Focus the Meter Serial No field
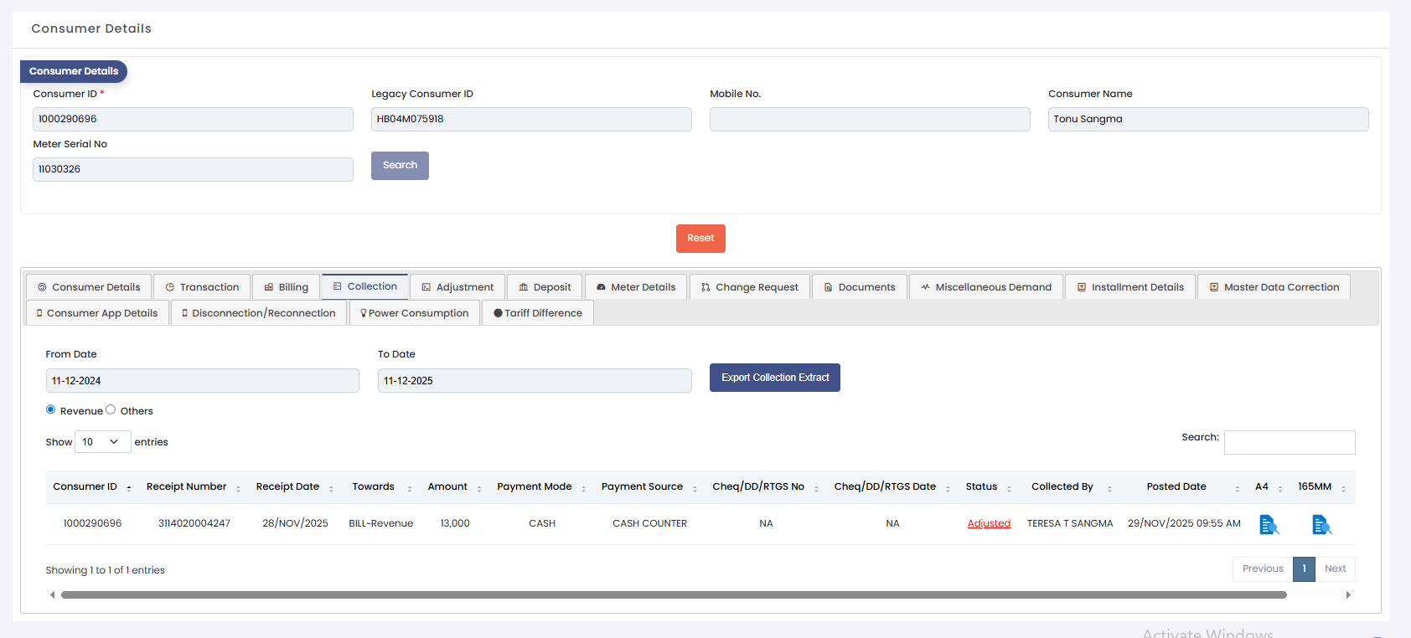The width and height of the screenshot is (1411, 638). [x=193, y=169]
